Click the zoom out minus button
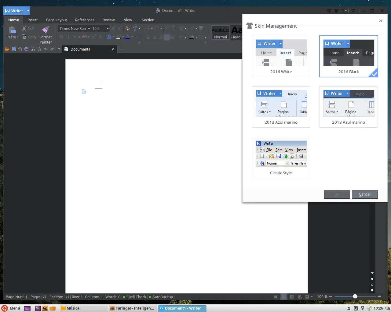Image resolution: width=391 pixels, height=312 pixels. point(331,297)
